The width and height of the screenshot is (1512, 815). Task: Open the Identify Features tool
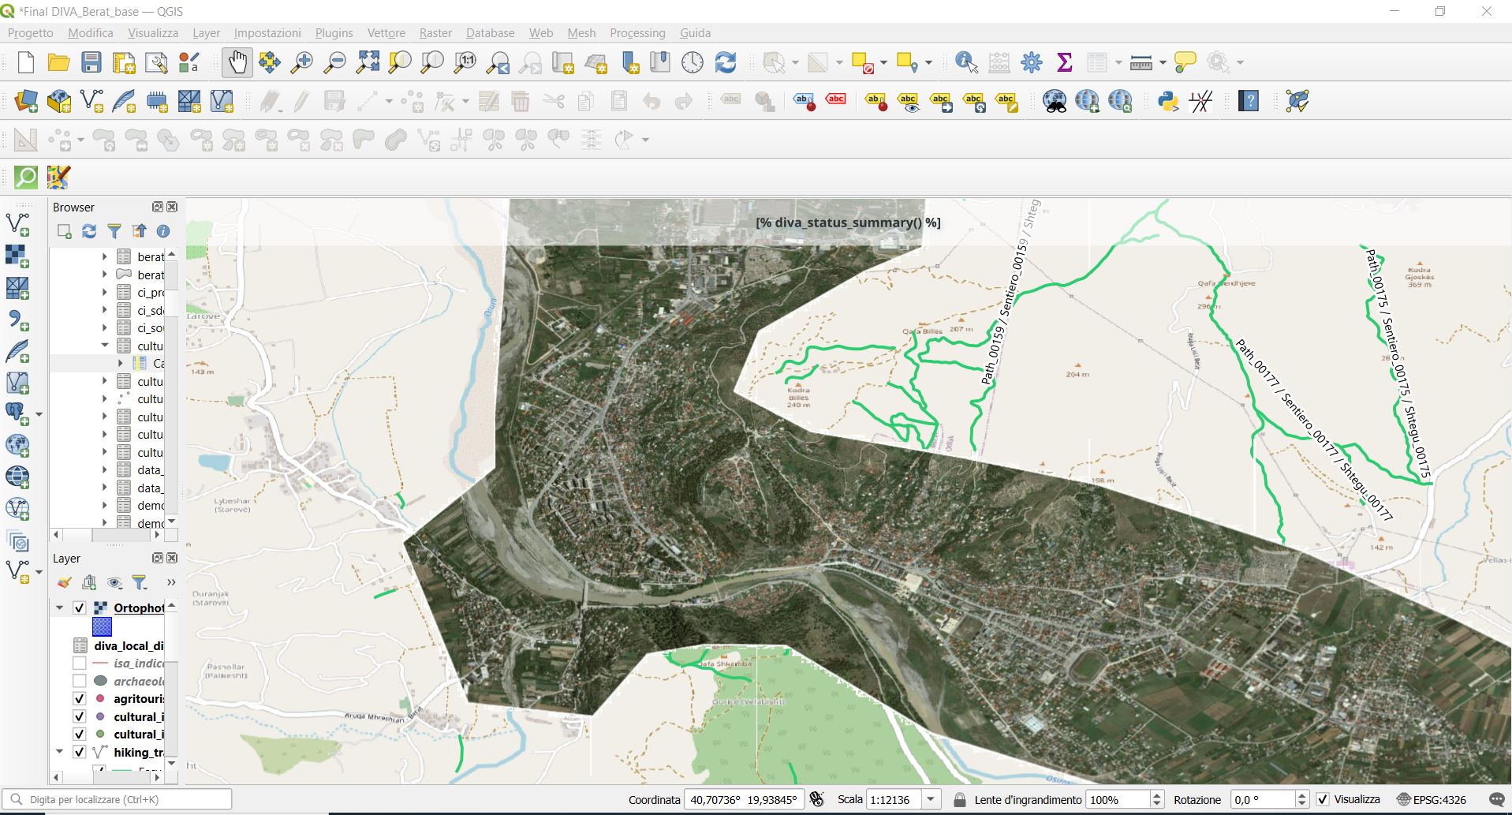click(x=965, y=62)
